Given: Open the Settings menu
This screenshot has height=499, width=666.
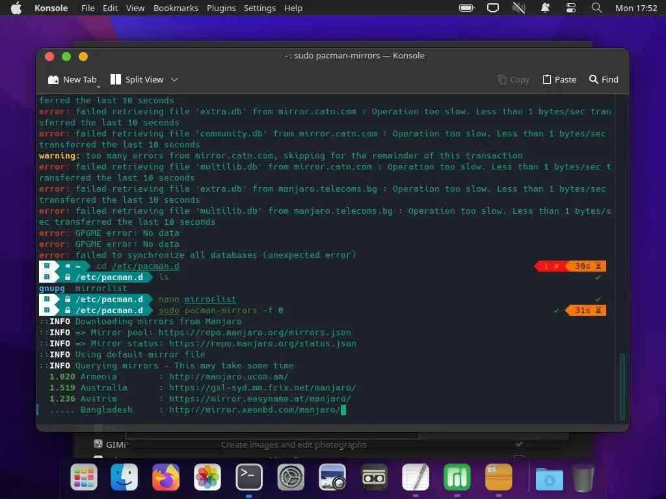Looking at the screenshot, I should 260,8.
